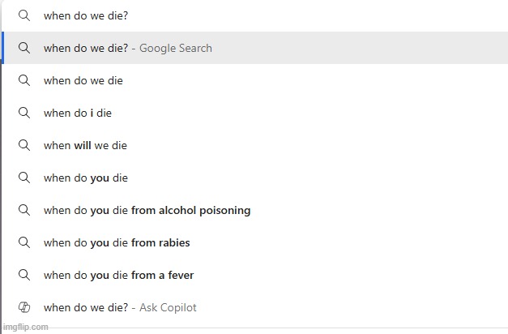Screen dimensions: 508x334
Task: Click the typed query text in address bar
Action: [86, 15]
